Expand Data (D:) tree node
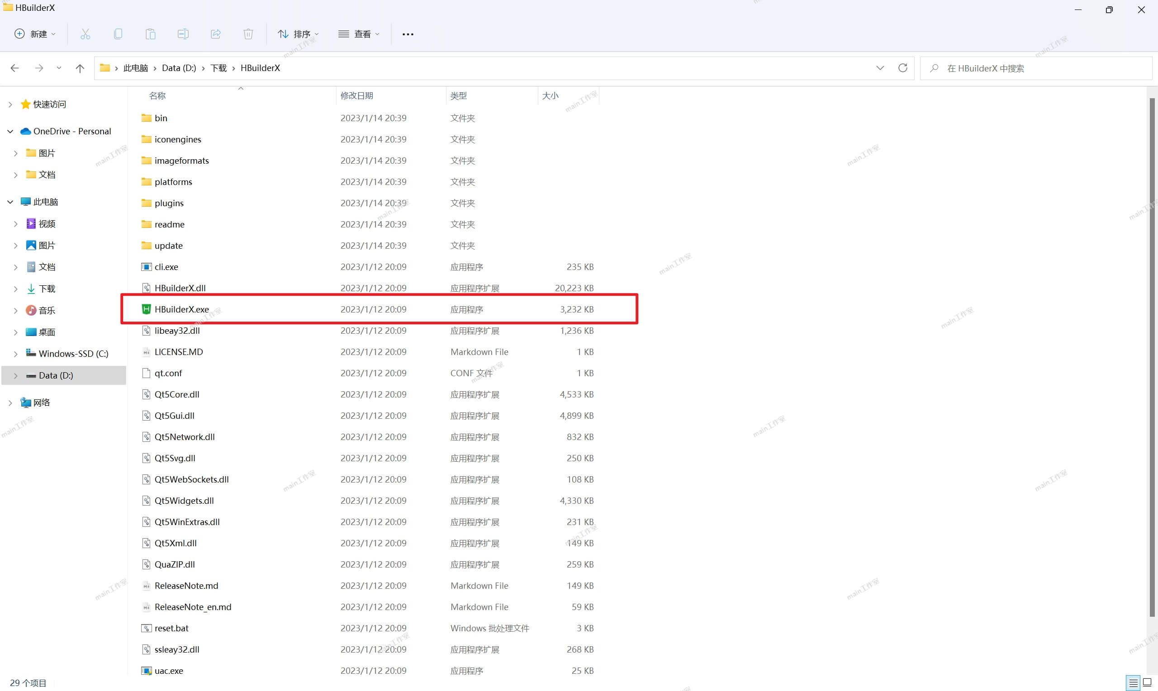Screen dimensions: 1158x691 click(x=16, y=375)
